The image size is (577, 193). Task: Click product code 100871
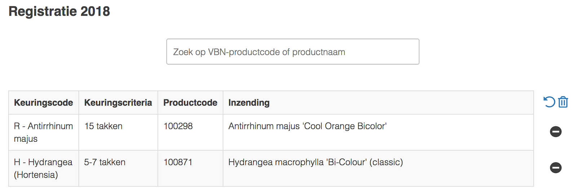(x=178, y=162)
